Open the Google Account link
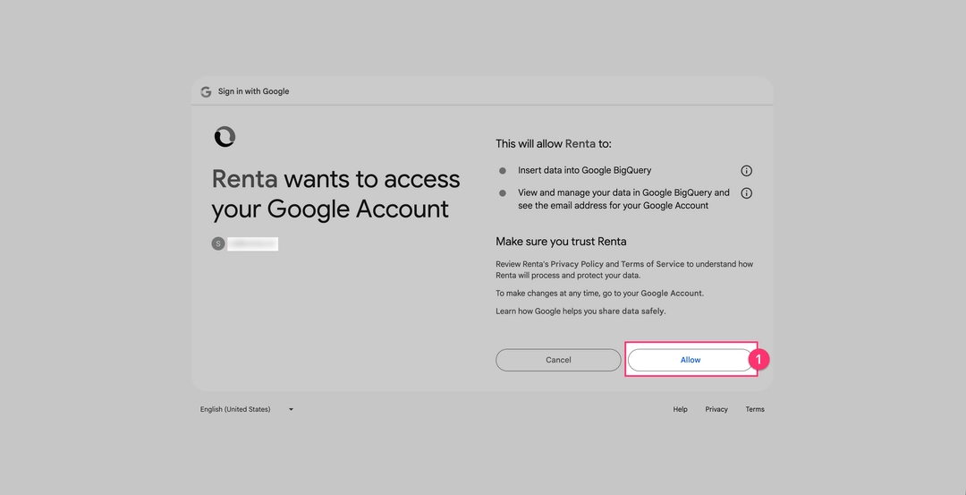The width and height of the screenshot is (966, 495). pyautogui.click(x=672, y=294)
